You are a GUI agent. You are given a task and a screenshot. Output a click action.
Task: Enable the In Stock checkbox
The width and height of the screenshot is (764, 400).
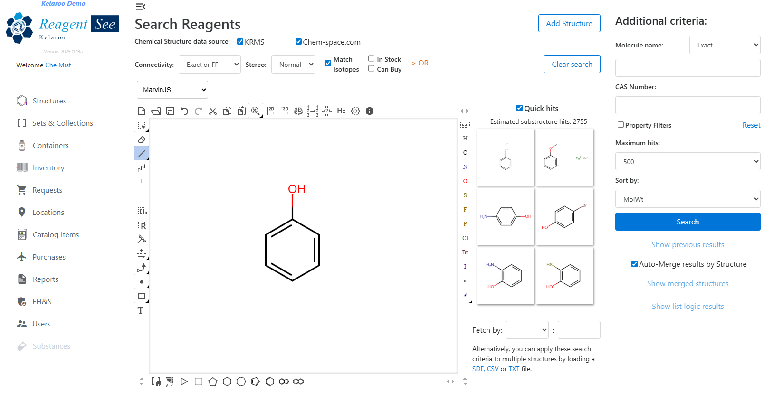(x=372, y=59)
